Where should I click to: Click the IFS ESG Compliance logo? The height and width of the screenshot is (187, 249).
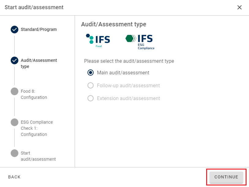coord(140,42)
